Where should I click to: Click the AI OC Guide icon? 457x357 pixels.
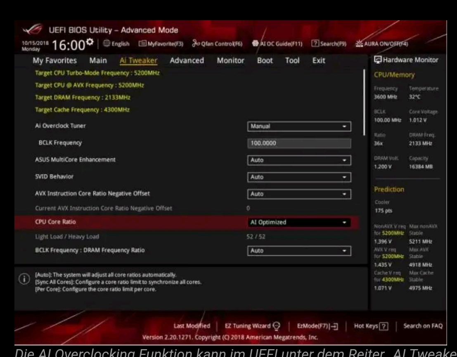[x=255, y=43]
